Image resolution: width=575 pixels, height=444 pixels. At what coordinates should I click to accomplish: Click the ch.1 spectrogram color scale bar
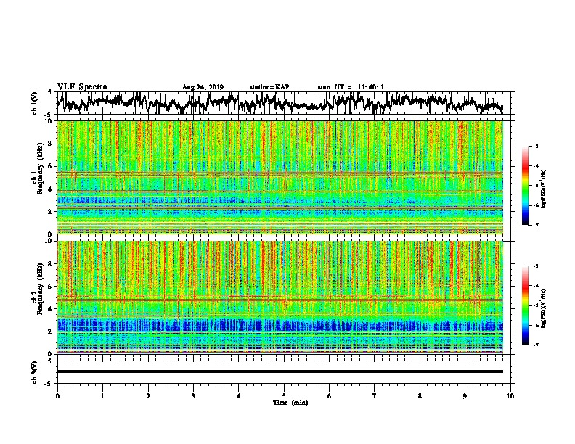pos(526,186)
